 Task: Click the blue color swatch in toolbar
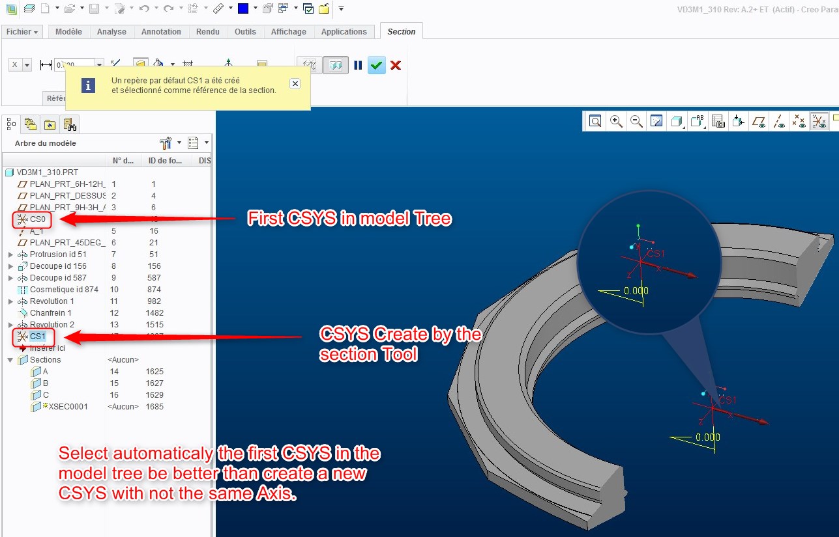pos(243,8)
